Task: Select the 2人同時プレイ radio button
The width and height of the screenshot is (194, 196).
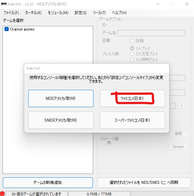Action: 132,59
